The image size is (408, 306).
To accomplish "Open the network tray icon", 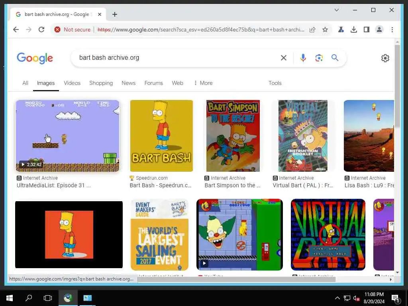I will coord(347,298).
